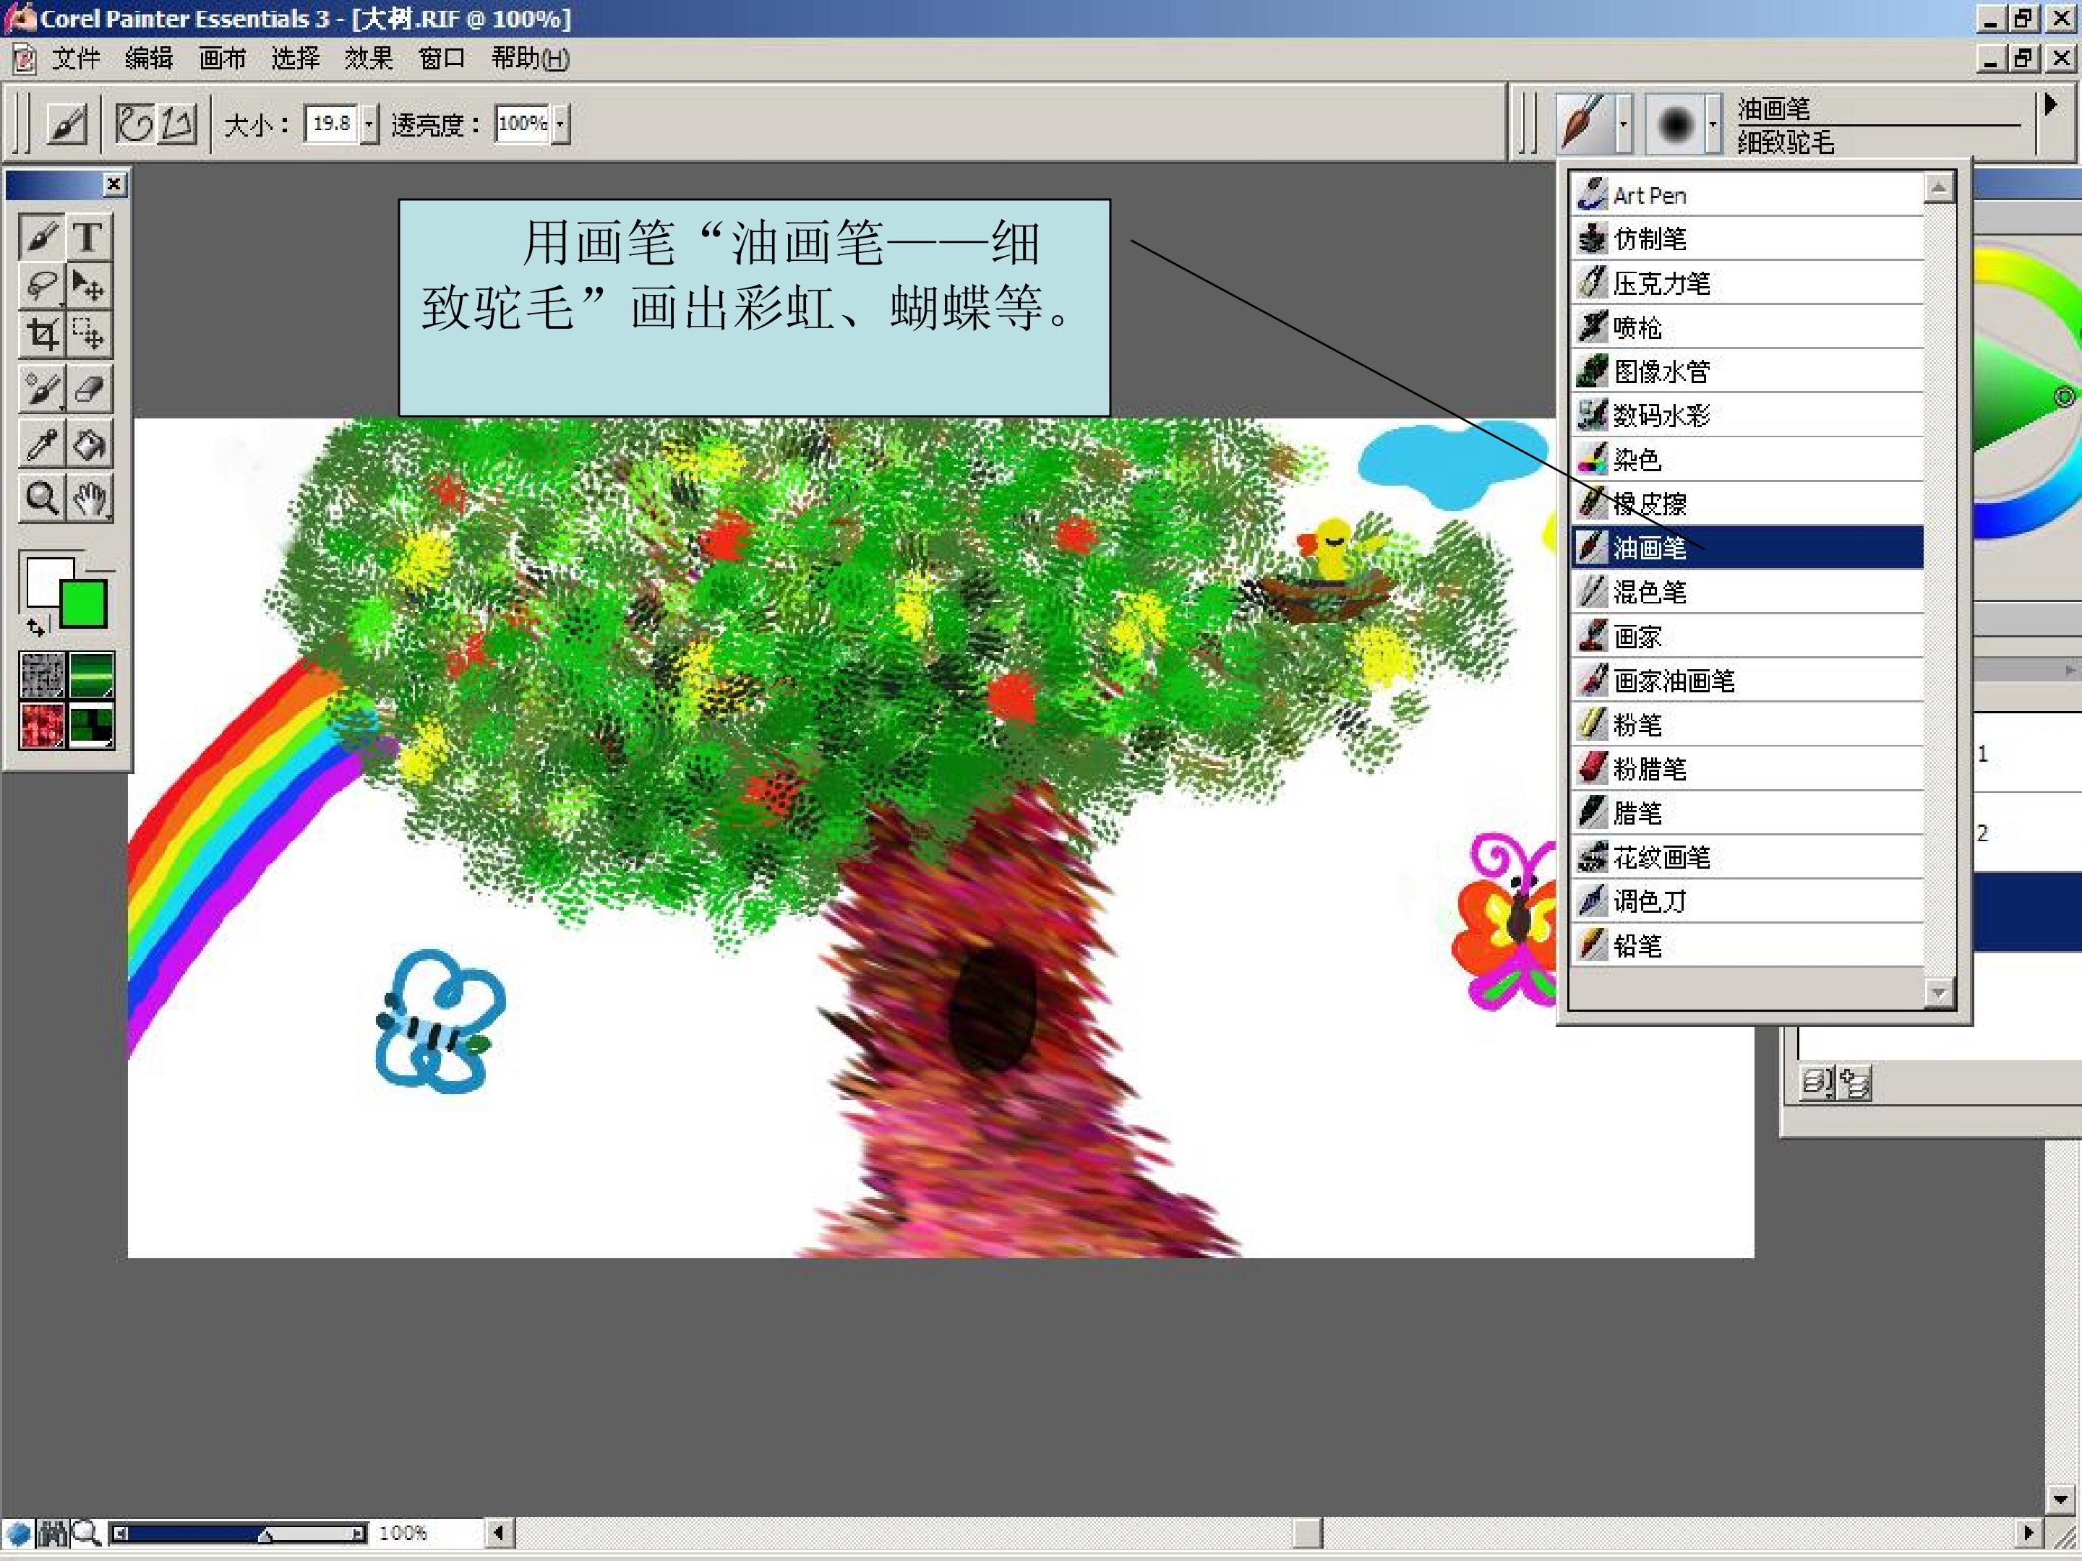2082x1561 pixels.
Task: Choose Art Pen brush category
Action: coord(1748,195)
